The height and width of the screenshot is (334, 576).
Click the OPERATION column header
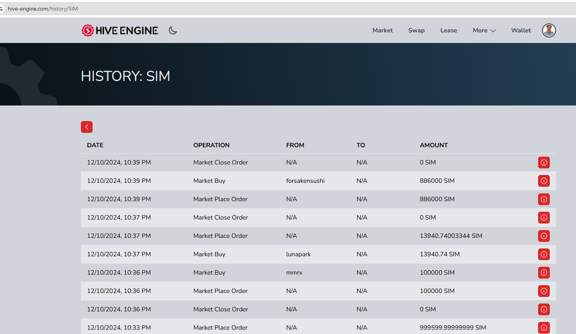click(211, 145)
